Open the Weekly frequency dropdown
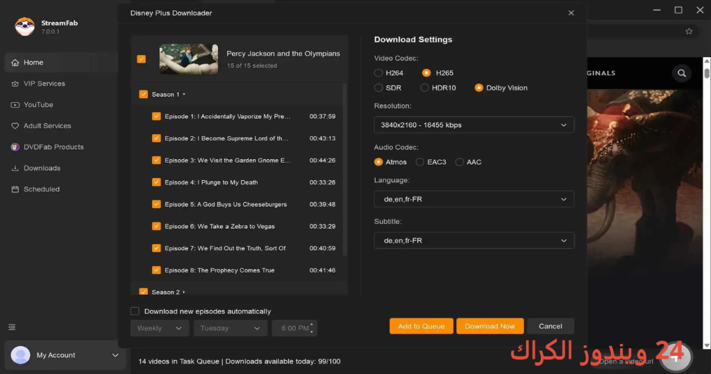Screen dimensions: 711x374 159,328
